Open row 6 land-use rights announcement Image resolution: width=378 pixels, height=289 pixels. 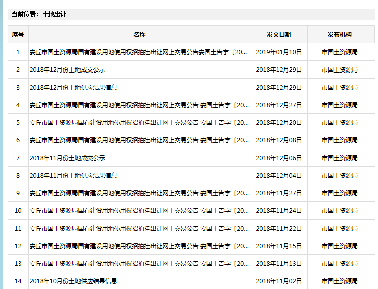[x=139, y=140]
